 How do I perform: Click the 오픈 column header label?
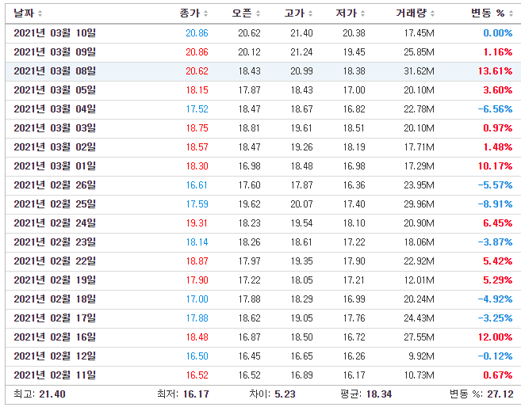tap(242, 13)
